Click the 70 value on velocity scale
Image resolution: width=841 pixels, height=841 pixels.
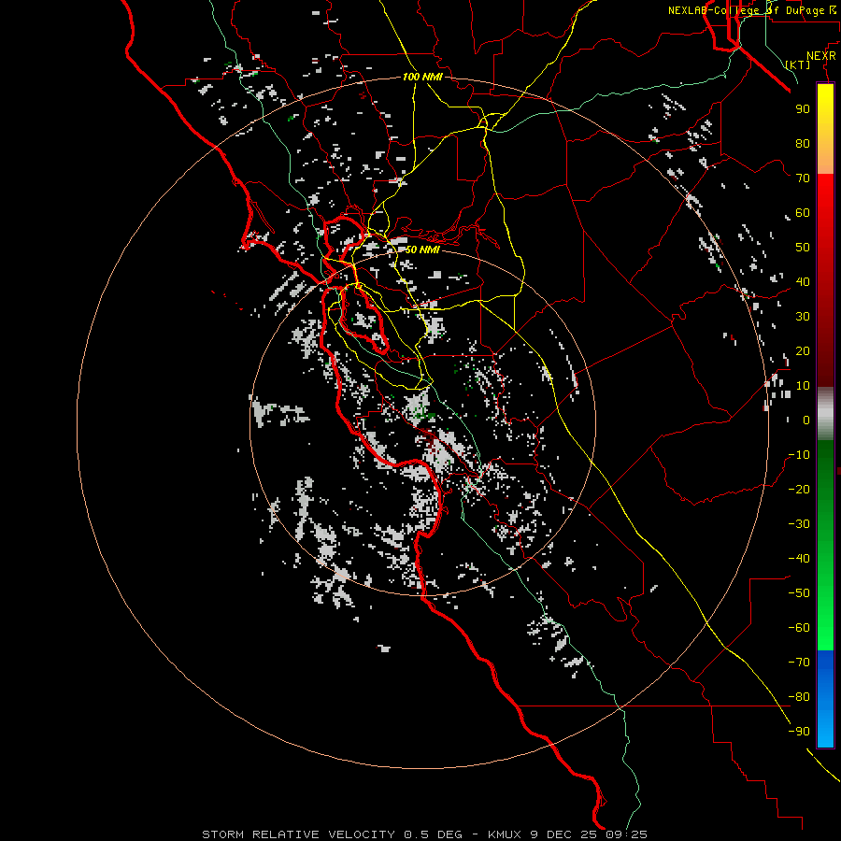tap(803, 178)
